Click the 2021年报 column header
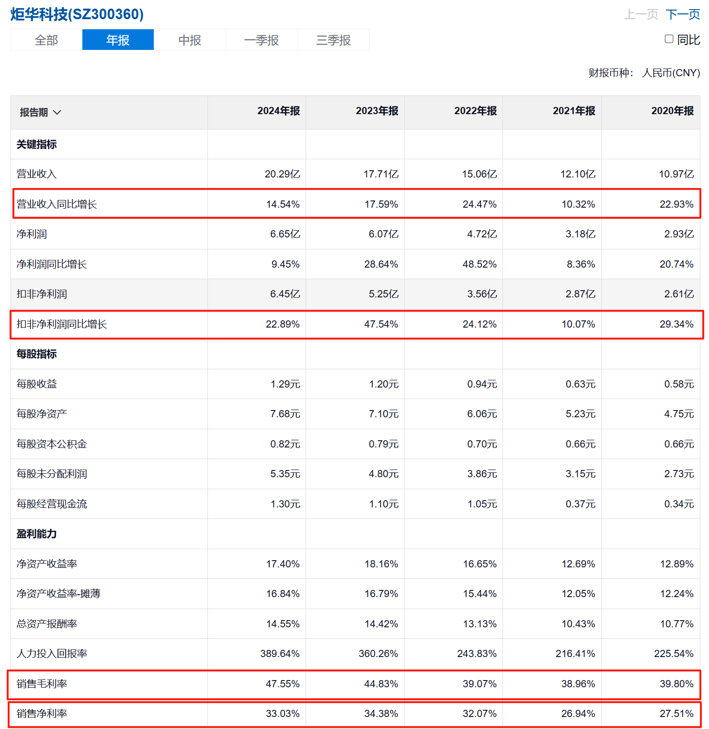The width and height of the screenshot is (709, 729). [x=574, y=111]
